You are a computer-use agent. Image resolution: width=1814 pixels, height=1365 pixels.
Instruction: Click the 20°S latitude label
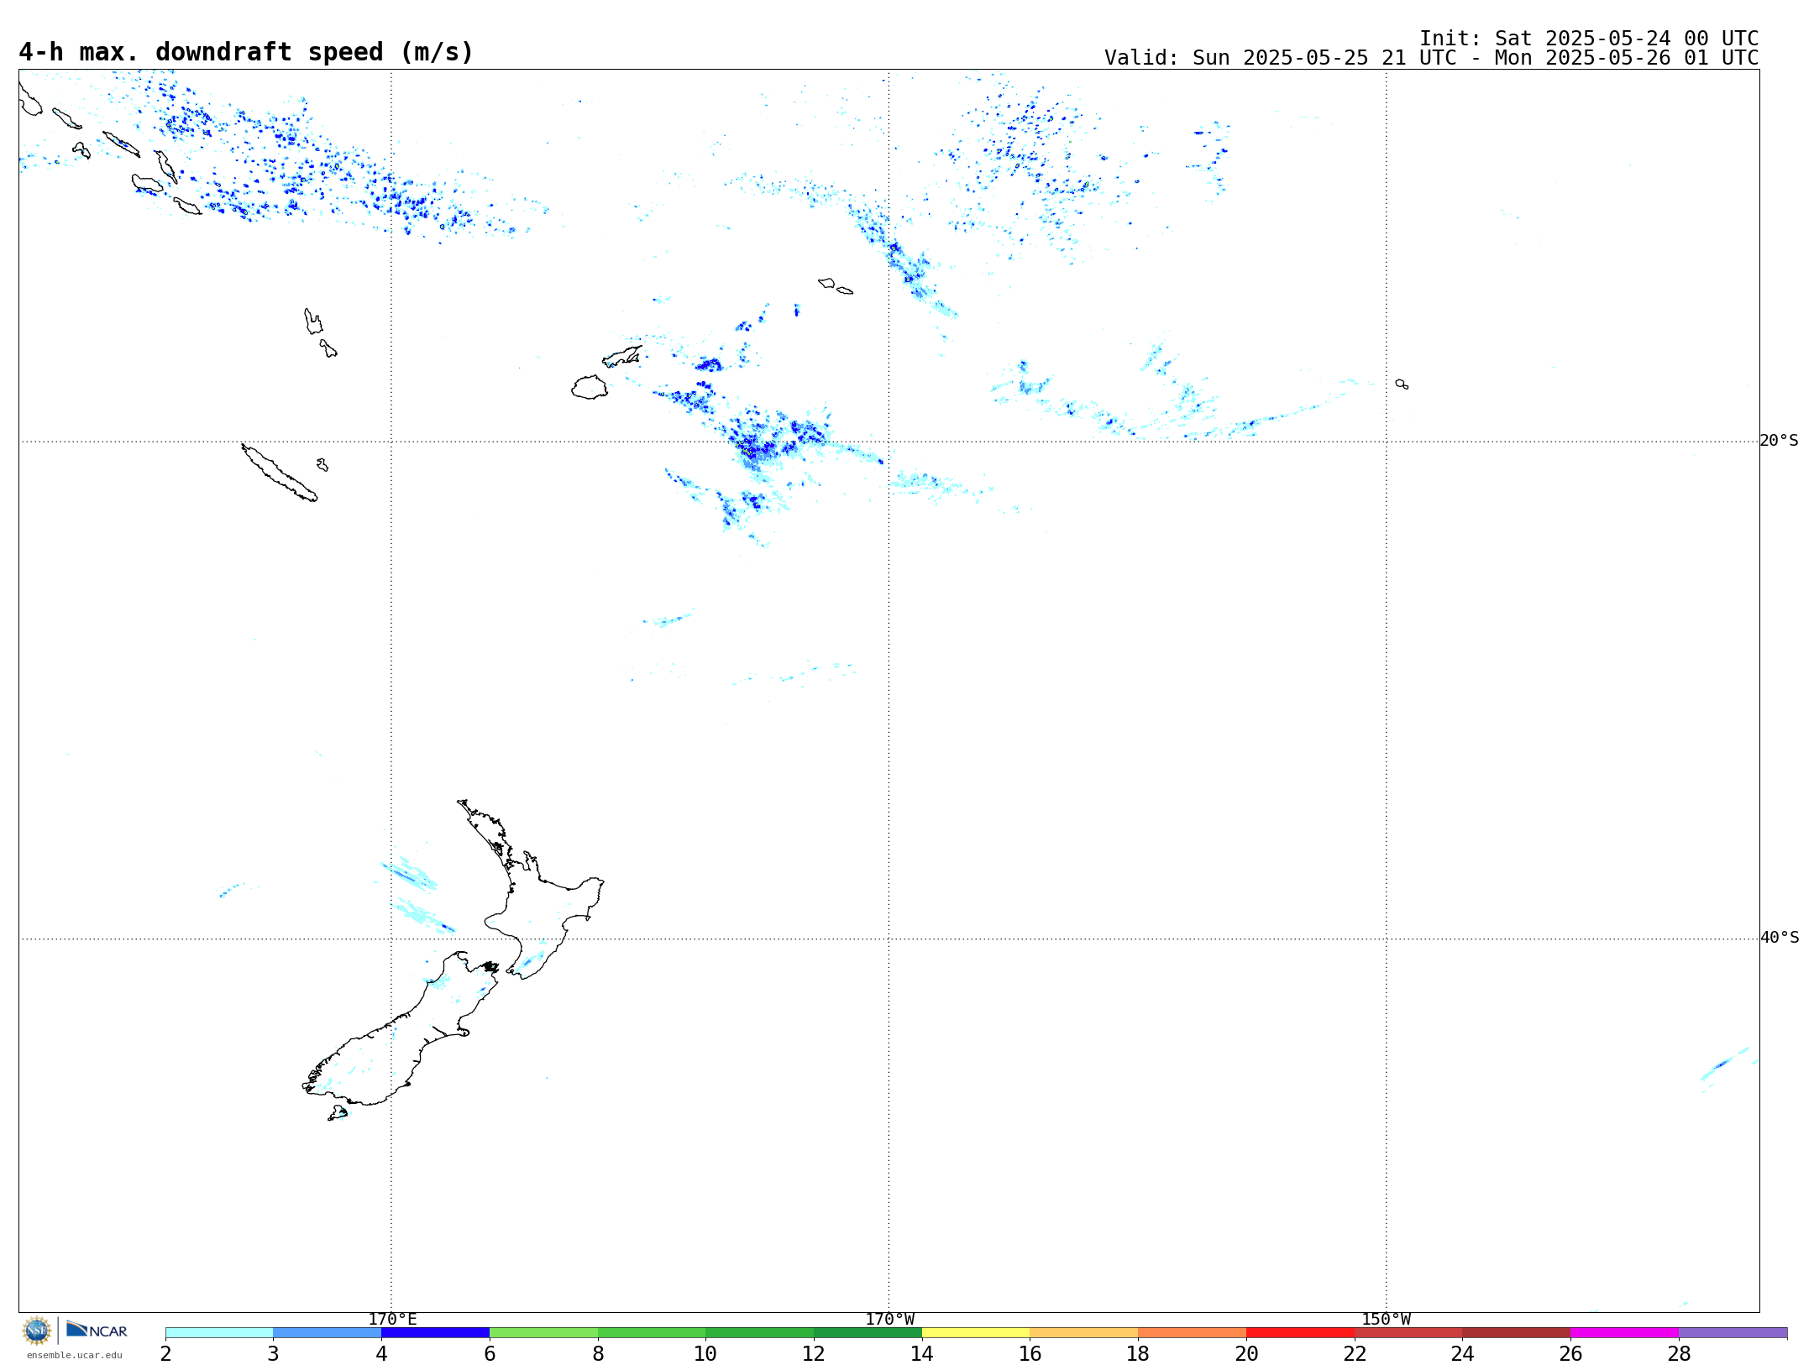tap(1779, 441)
